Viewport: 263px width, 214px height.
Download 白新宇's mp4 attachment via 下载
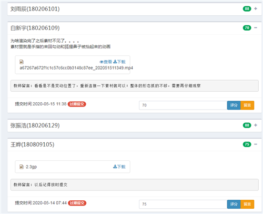pyautogui.click(x=119, y=62)
